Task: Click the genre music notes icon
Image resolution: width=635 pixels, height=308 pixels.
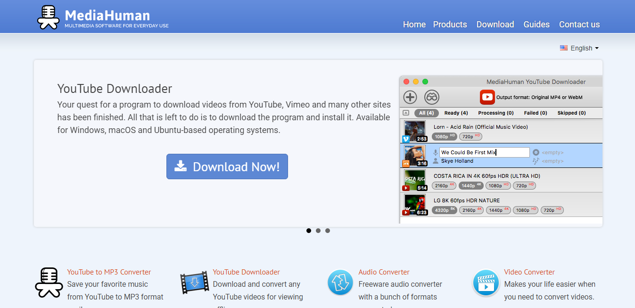Action: pos(536,161)
